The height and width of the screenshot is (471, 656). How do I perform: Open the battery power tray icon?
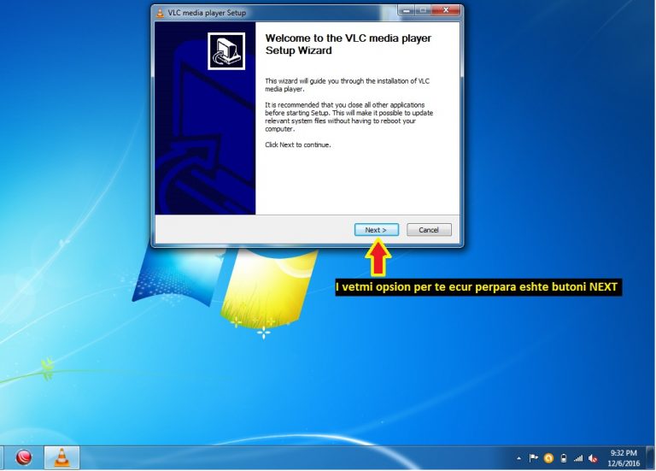coord(564,458)
